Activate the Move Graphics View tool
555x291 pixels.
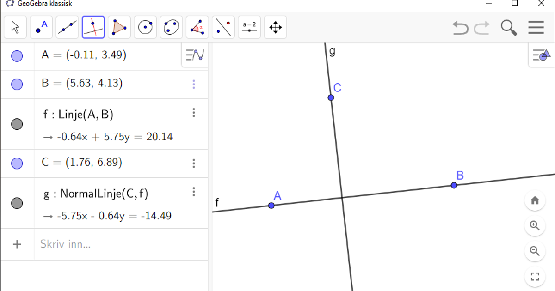tap(275, 27)
